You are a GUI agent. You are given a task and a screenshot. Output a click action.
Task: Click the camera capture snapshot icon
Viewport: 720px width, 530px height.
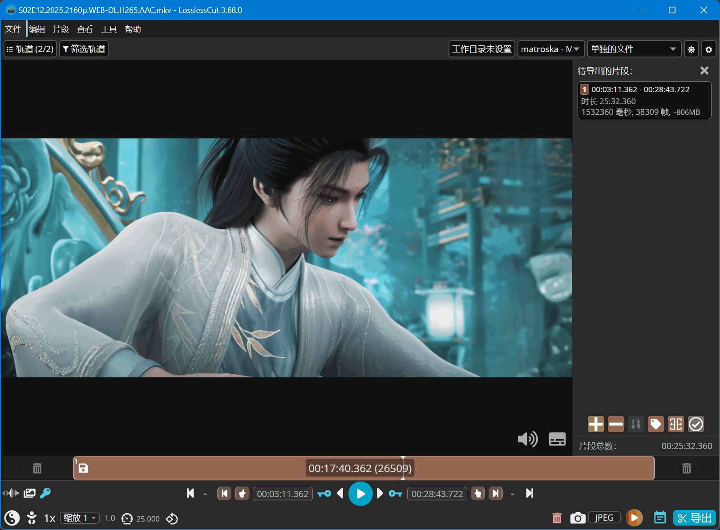click(578, 518)
